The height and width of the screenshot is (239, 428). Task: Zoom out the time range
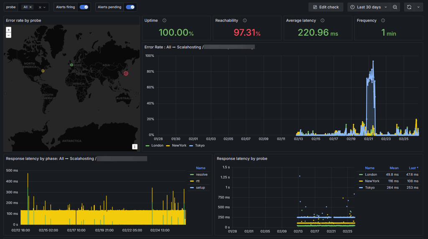pos(395,7)
